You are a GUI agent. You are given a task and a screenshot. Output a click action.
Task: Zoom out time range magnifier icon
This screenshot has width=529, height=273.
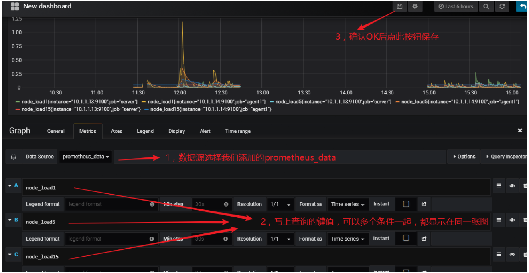tap(486, 6)
